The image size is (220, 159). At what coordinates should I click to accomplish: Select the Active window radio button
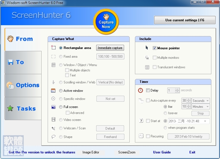(x=61, y=91)
